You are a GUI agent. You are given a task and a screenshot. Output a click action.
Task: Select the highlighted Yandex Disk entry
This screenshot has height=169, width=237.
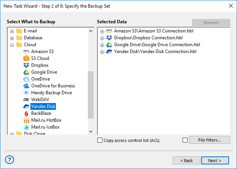pos(43,106)
